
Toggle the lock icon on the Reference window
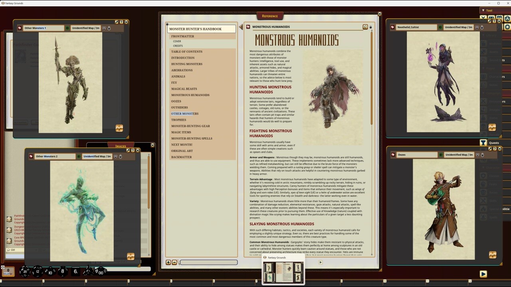tap(370, 27)
